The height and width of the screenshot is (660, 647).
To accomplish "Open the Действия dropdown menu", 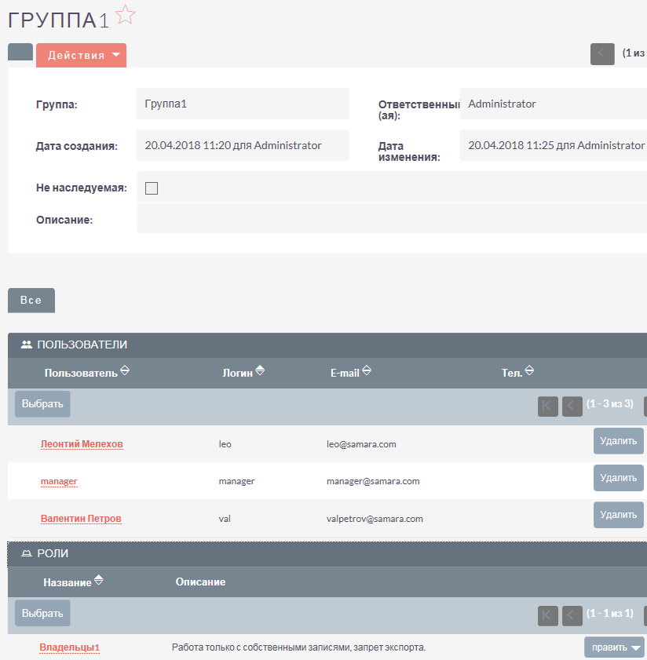I will [82, 56].
